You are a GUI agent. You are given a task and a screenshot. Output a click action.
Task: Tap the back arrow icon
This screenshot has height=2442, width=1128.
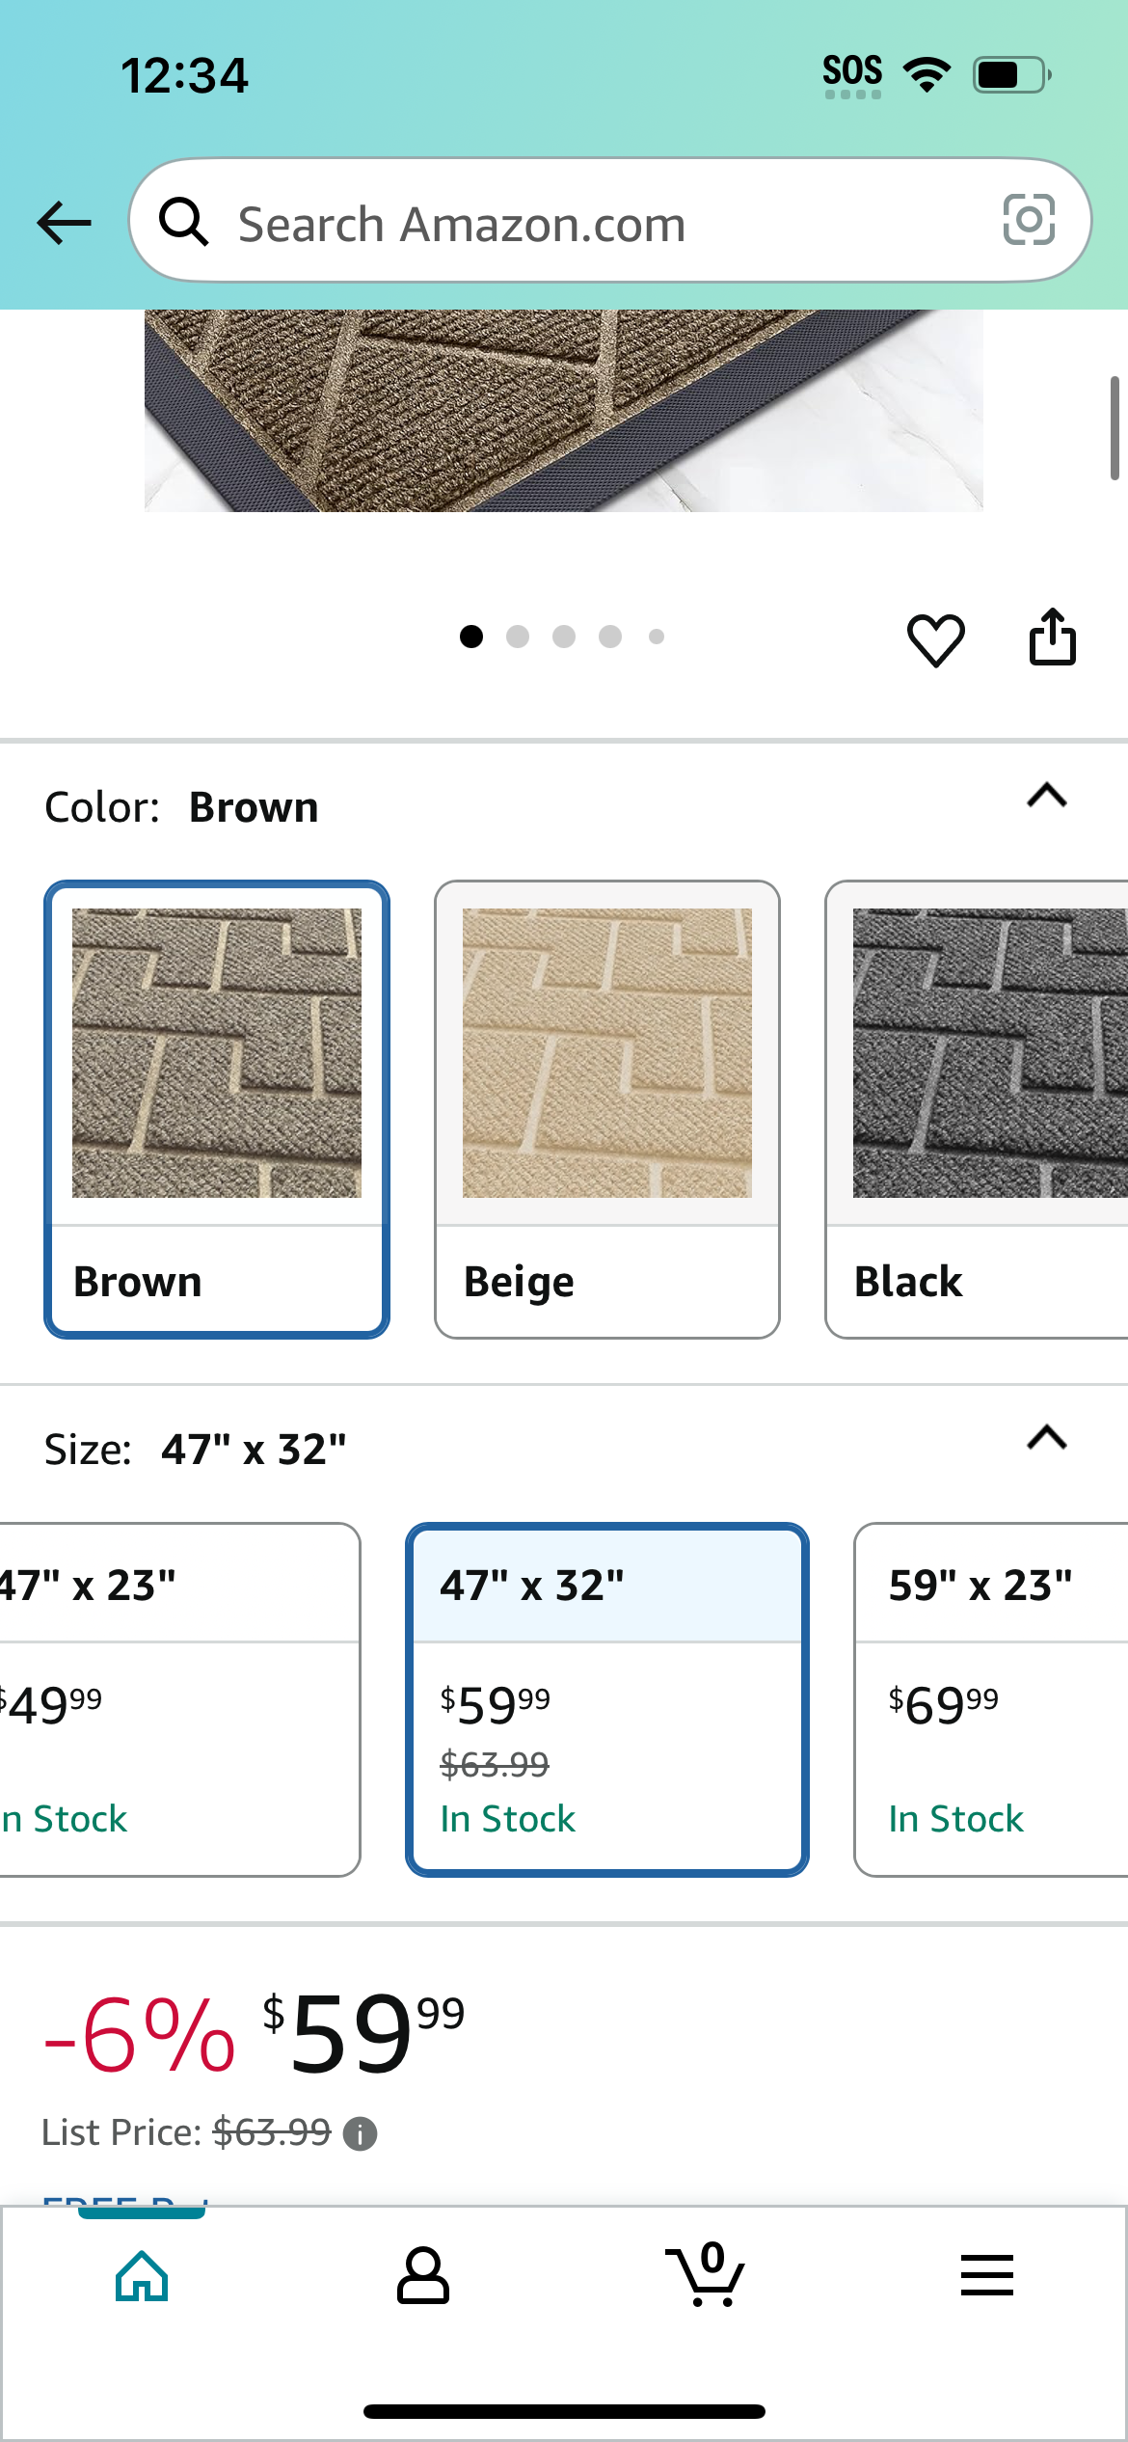pos(64,223)
